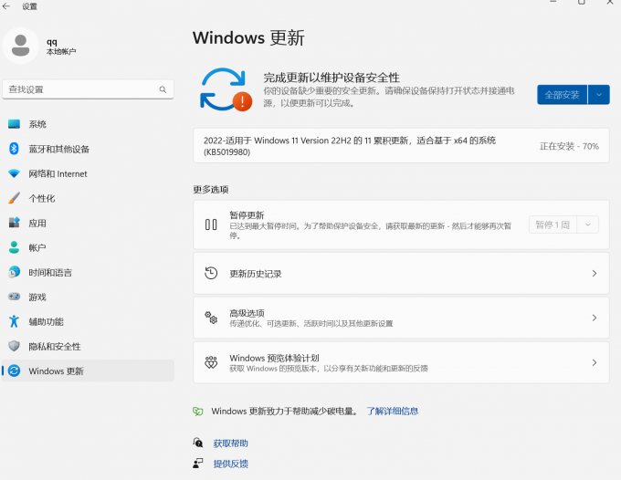This screenshot has width=621, height=480.
Task: Click the search magnifier icon
Action: tap(163, 89)
